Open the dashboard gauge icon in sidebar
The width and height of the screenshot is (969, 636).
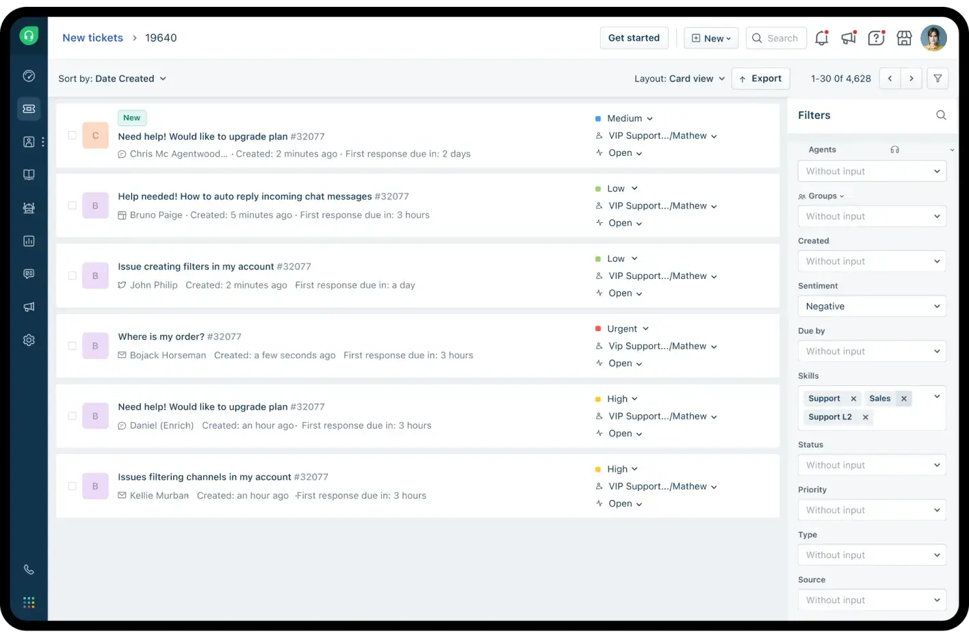(x=29, y=76)
